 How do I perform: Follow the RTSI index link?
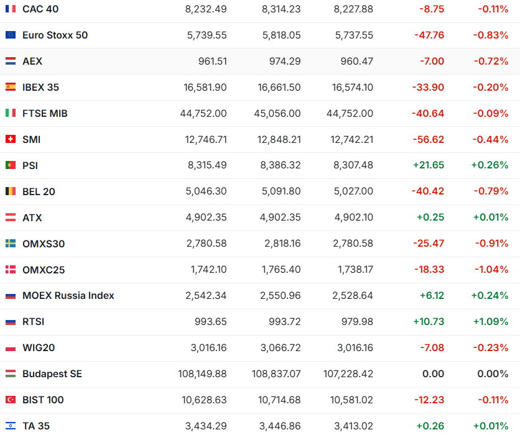point(34,322)
